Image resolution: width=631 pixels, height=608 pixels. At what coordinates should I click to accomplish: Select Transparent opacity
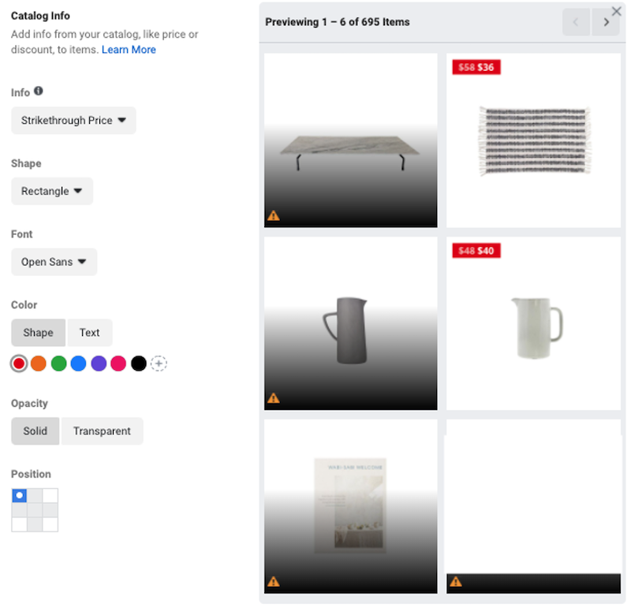102,431
